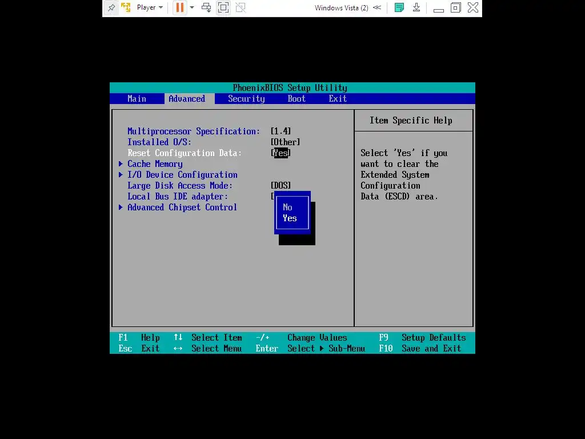Viewport: 585px width, 439px height.
Task: Open the Player menu
Action: pyautogui.click(x=150, y=7)
